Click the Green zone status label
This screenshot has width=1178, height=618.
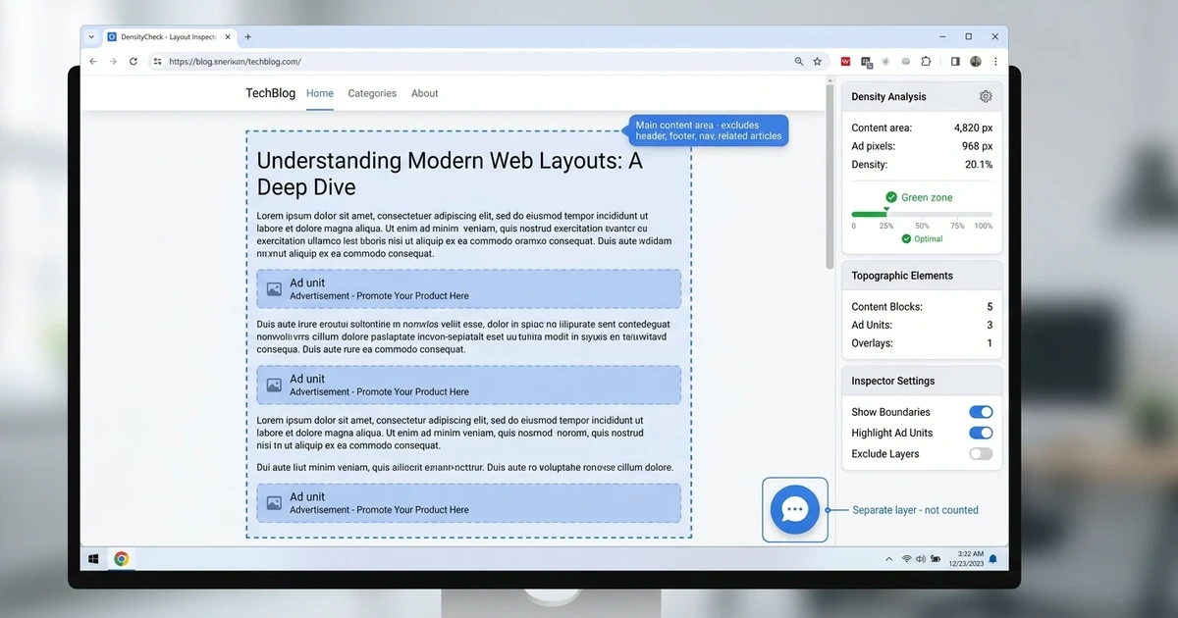pyautogui.click(x=919, y=197)
